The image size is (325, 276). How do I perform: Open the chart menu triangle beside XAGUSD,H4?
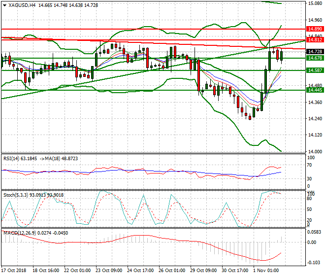4,5
